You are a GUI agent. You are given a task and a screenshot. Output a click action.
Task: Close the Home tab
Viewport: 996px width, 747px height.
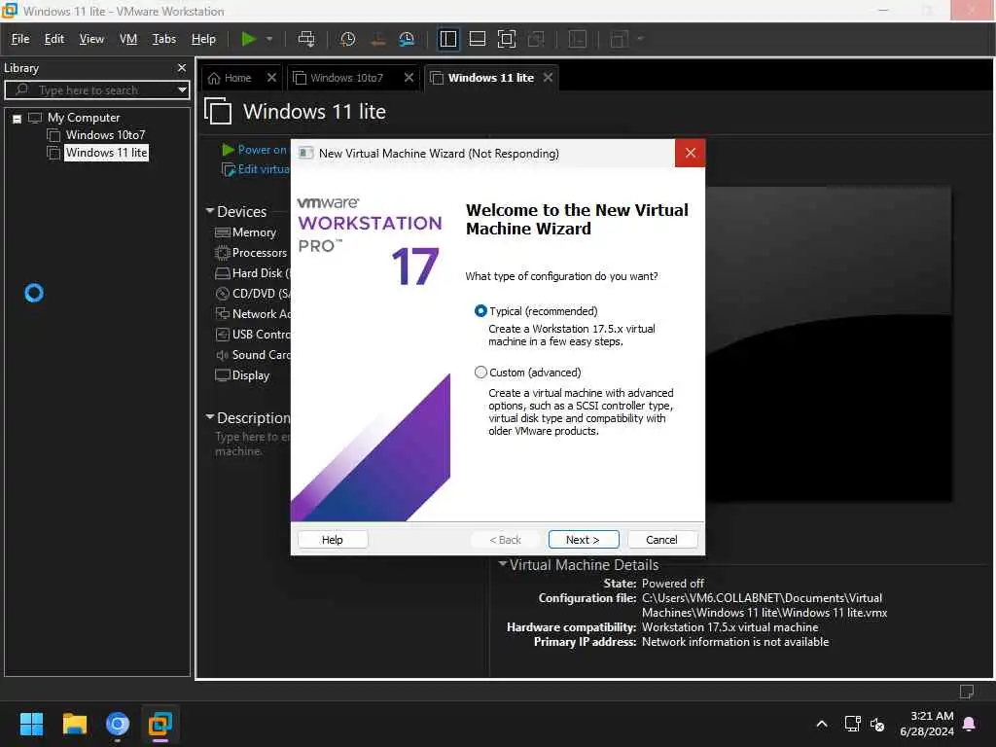[272, 78]
